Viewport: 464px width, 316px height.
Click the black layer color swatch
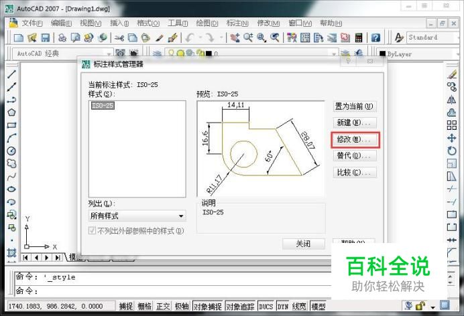[209, 54]
